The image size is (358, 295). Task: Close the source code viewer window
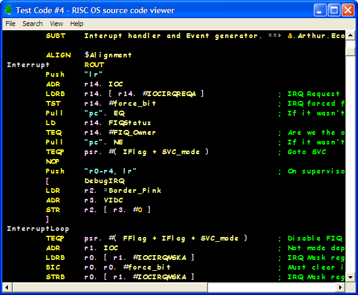point(348,10)
